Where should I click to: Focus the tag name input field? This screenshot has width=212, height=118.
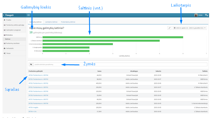click(x=120, y=64)
